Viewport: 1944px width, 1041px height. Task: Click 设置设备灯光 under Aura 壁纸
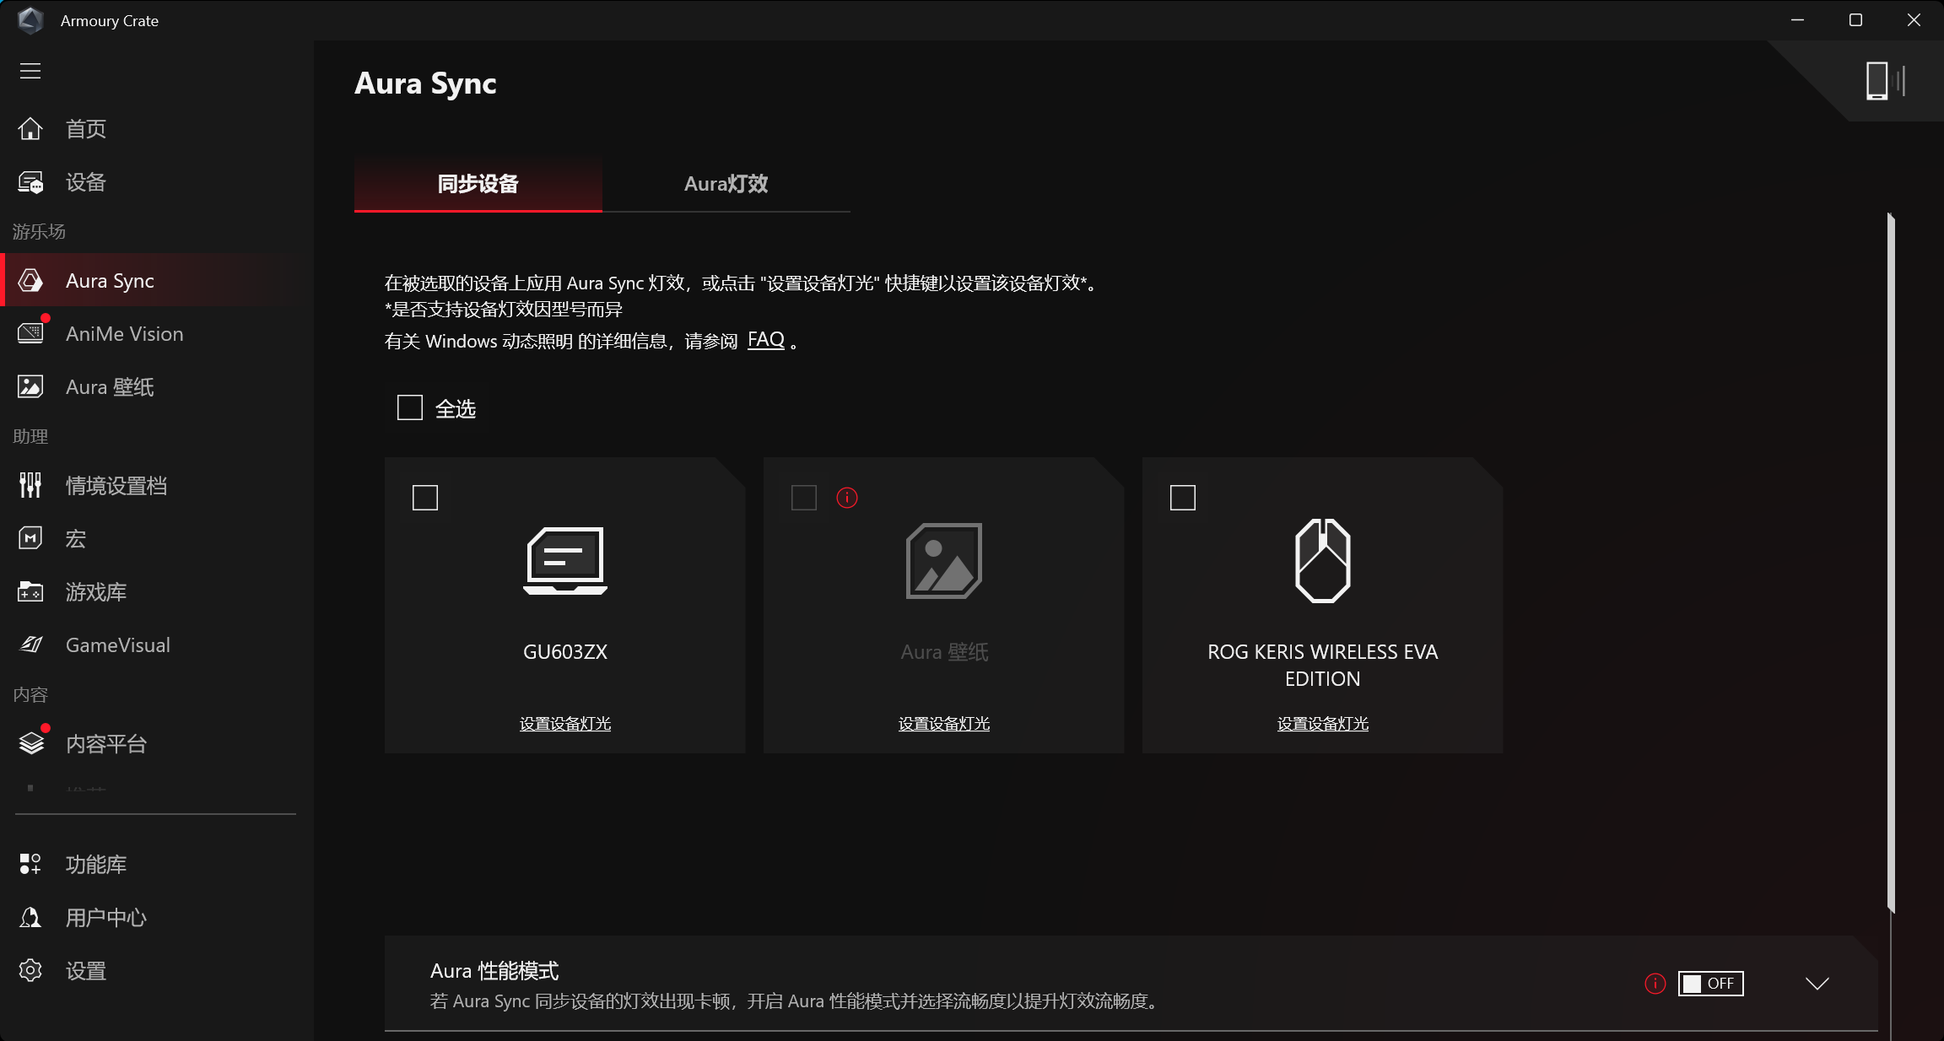pyautogui.click(x=944, y=724)
